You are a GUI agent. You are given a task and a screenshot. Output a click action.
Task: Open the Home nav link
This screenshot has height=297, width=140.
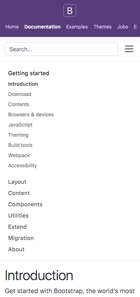[x=12, y=27]
